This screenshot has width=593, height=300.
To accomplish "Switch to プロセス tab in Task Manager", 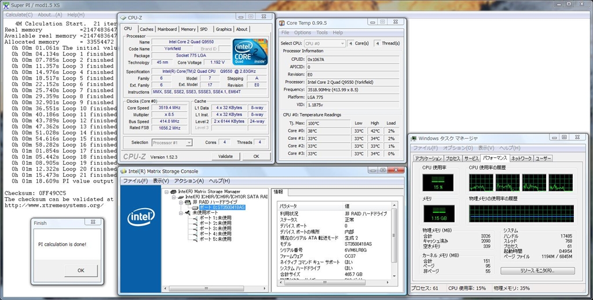I will [x=453, y=158].
